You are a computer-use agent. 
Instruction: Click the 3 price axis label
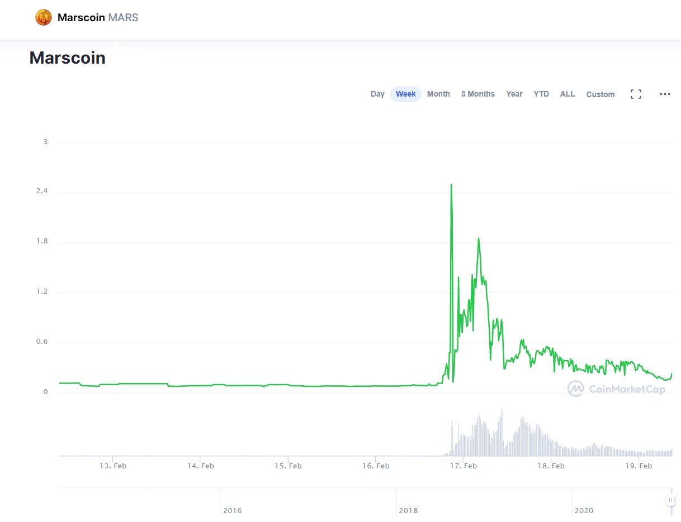pyautogui.click(x=45, y=141)
